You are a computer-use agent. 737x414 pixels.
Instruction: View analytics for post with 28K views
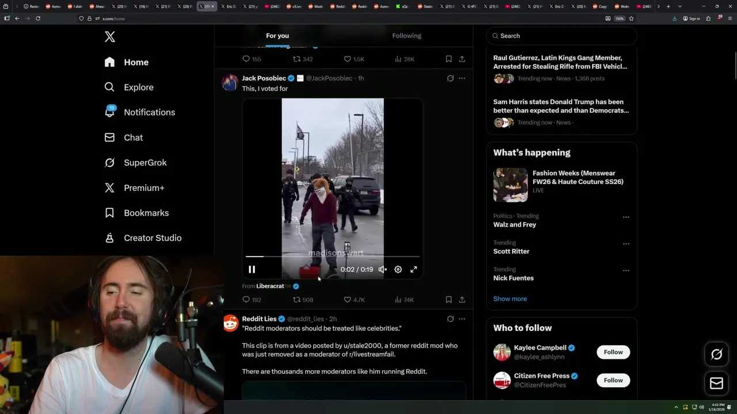pyautogui.click(x=404, y=59)
